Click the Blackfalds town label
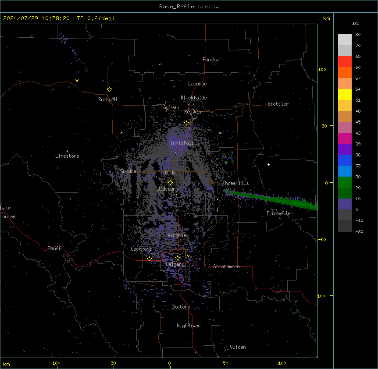The width and height of the screenshot is (378, 369). (x=193, y=98)
